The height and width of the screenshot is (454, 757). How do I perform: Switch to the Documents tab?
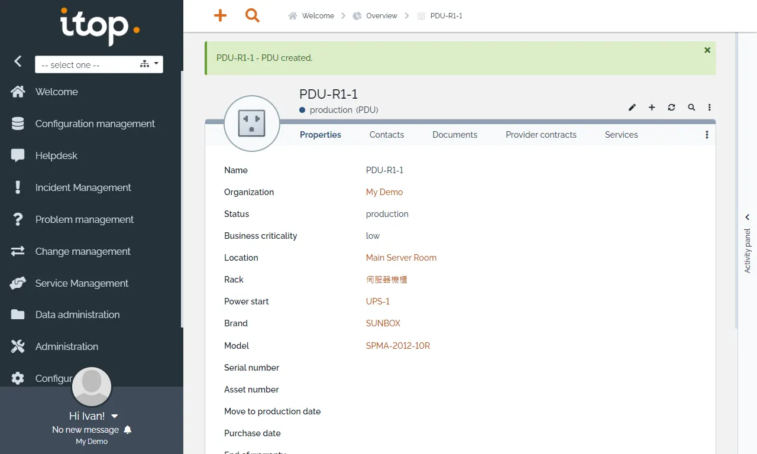point(455,135)
